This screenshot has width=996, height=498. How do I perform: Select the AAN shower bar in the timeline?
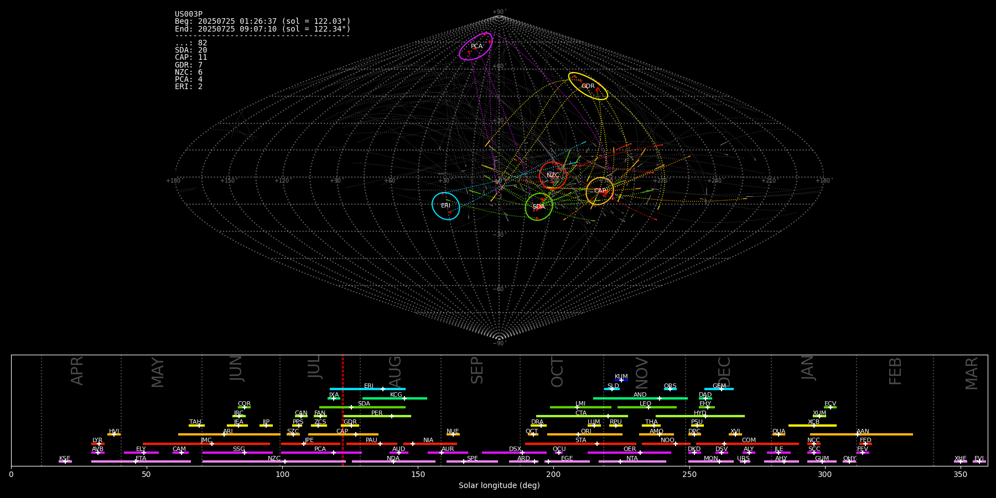coord(862,434)
